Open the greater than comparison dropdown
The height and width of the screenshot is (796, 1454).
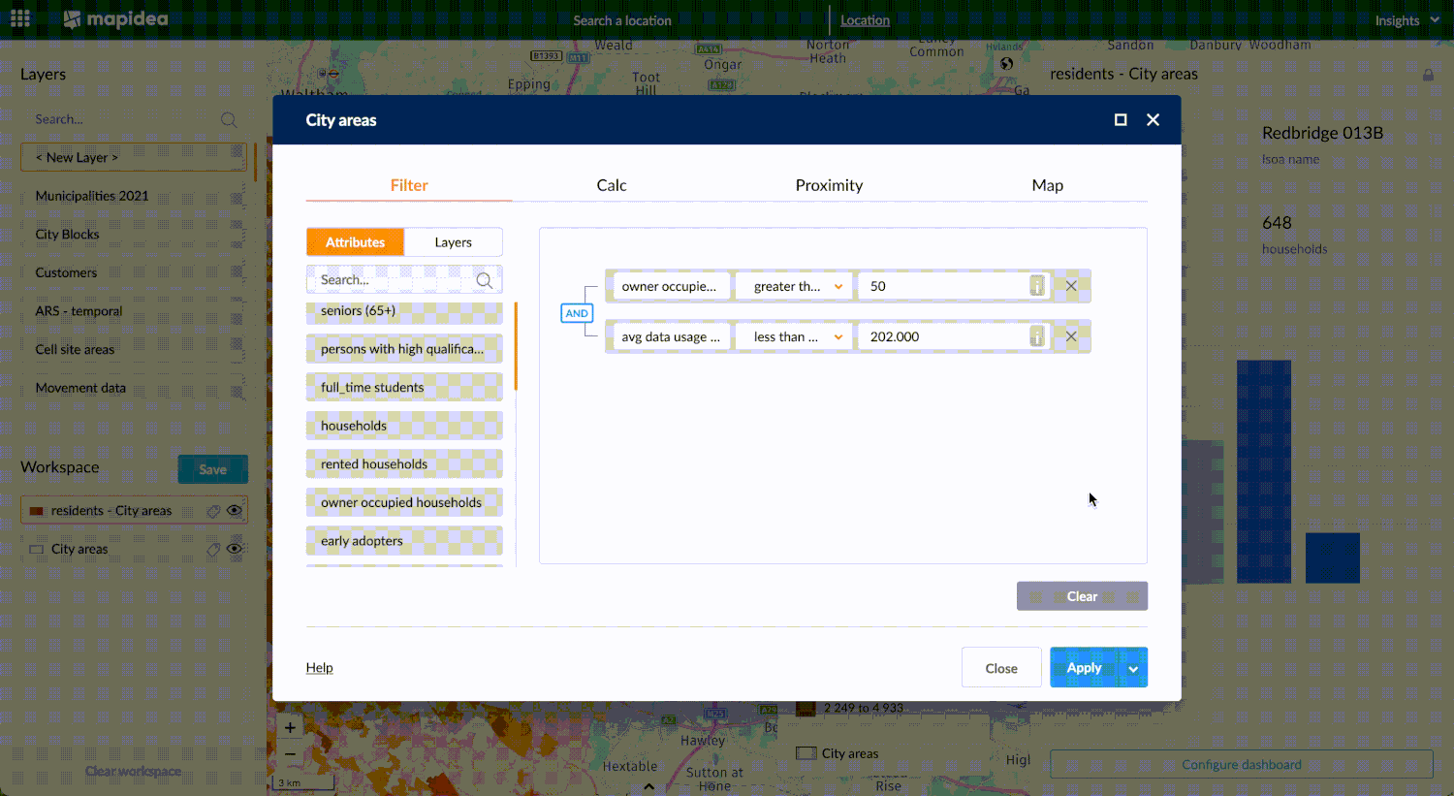click(x=793, y=285)
